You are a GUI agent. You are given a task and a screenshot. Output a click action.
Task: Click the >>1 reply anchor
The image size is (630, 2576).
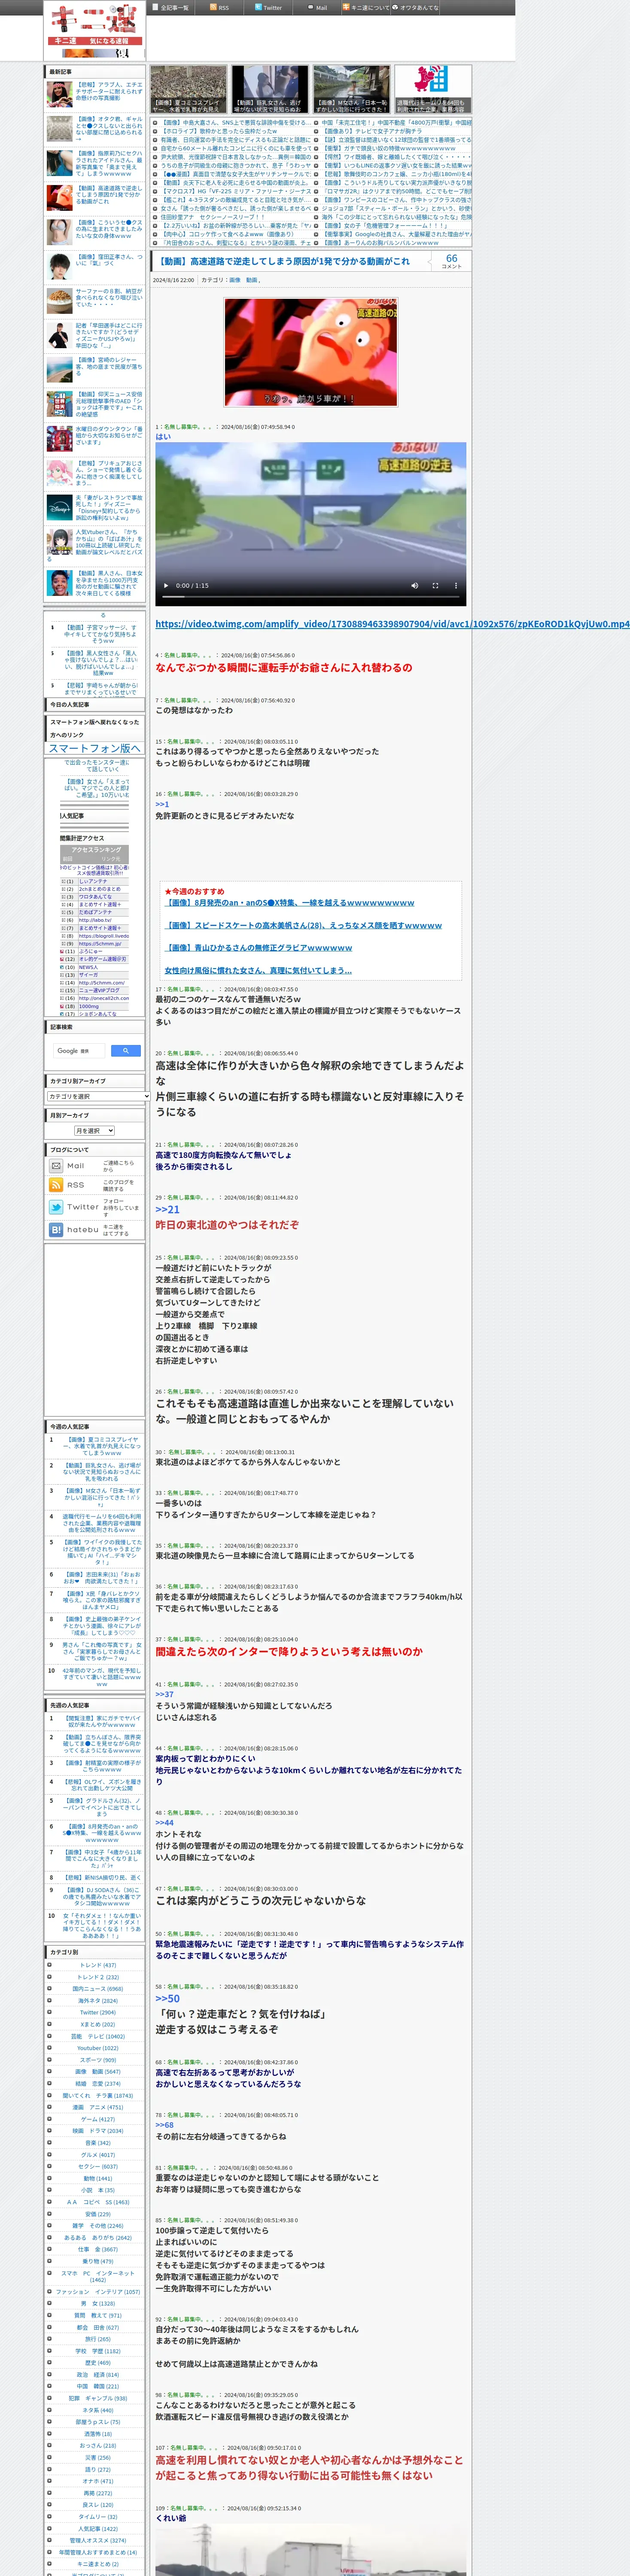point(162,804)
